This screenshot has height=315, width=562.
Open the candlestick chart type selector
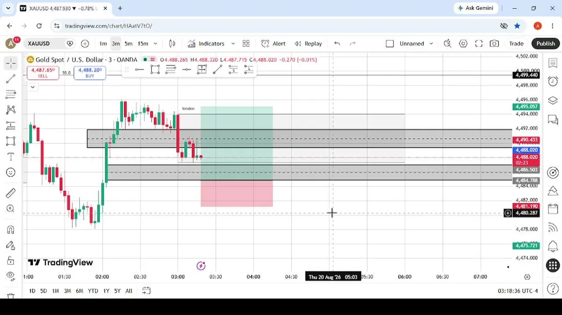tap(172, 43)
